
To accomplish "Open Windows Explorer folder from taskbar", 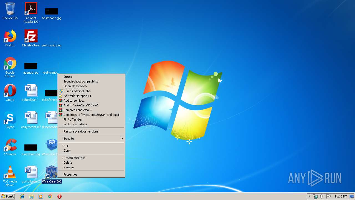I will (31, 196).
